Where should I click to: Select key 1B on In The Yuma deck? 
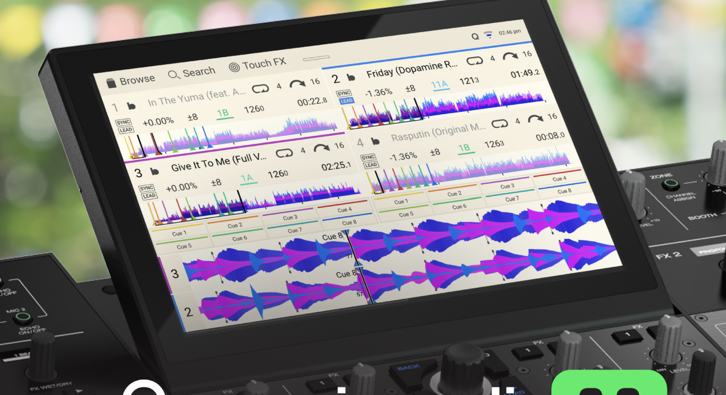click(223, 114)
